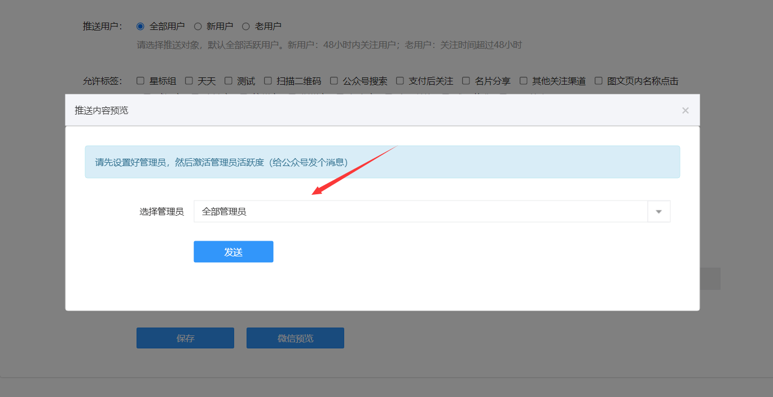Enable the 天天 tag checkbox

(189, 81)
